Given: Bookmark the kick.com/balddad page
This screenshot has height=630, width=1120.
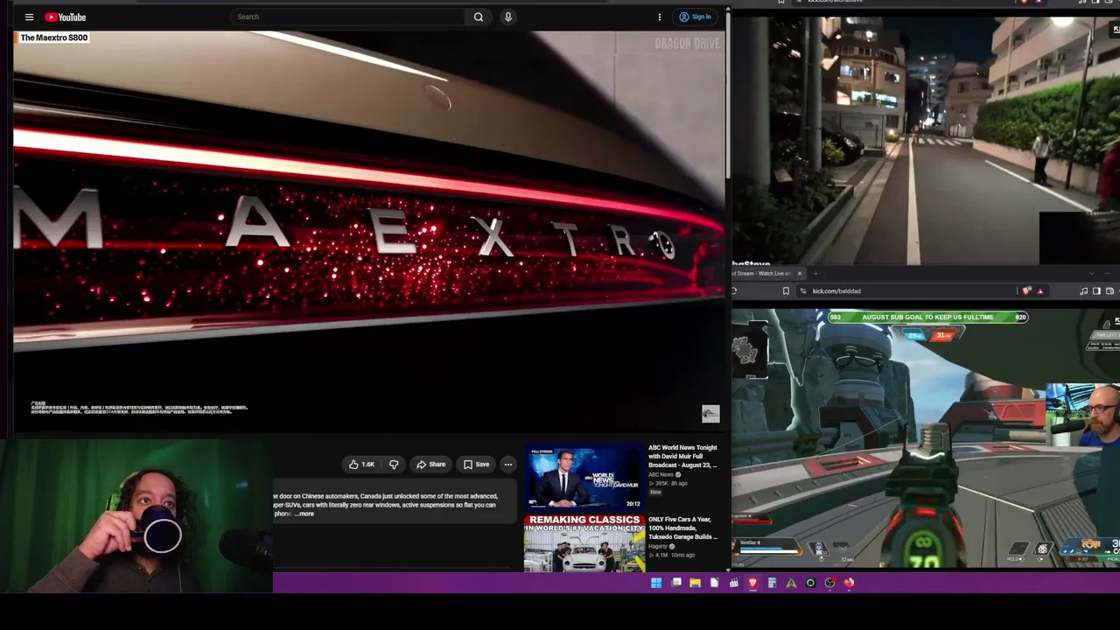Looking at the screenshot, I should pos(786,291).
